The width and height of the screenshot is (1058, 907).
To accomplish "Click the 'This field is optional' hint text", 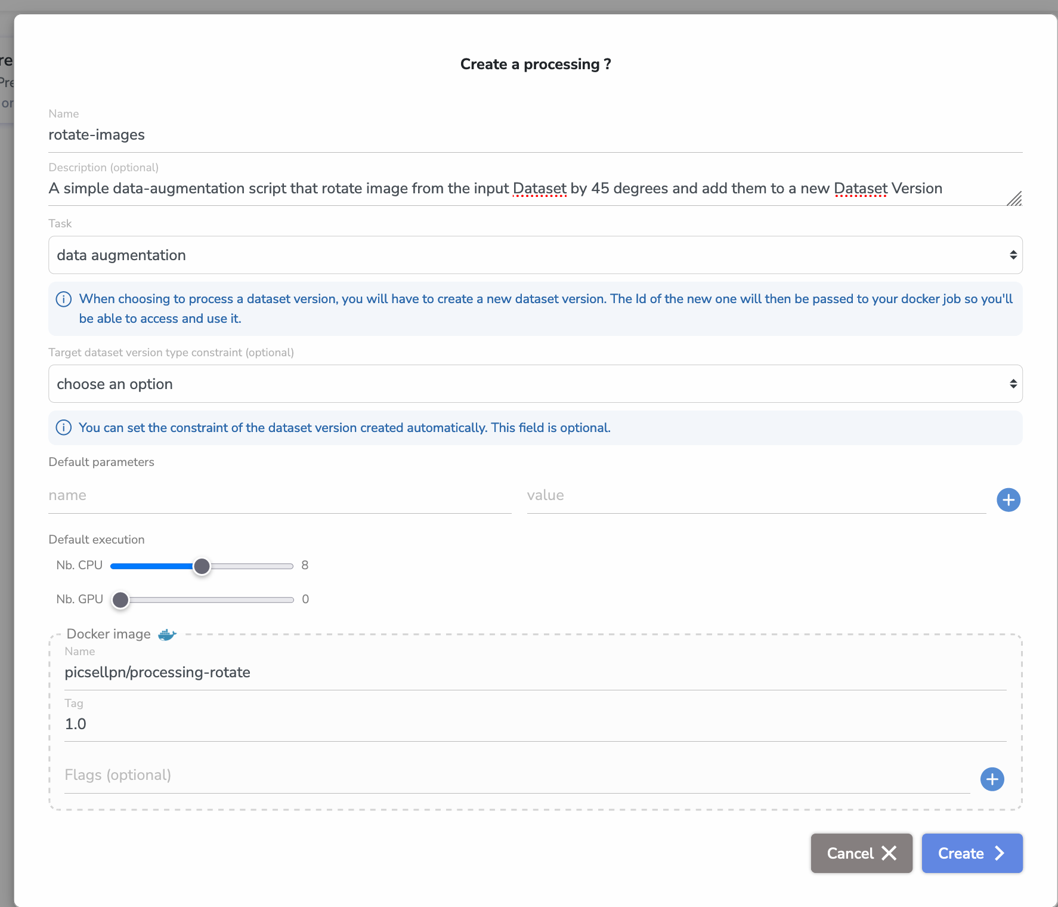I will coord(550,428).
